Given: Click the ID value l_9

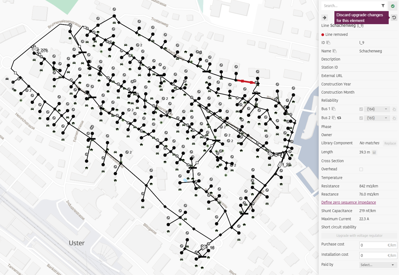Looking at the screenshot, I should pos(362,43).
